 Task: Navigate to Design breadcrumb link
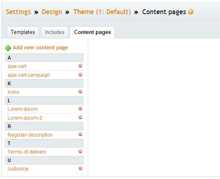coord(52,12)
